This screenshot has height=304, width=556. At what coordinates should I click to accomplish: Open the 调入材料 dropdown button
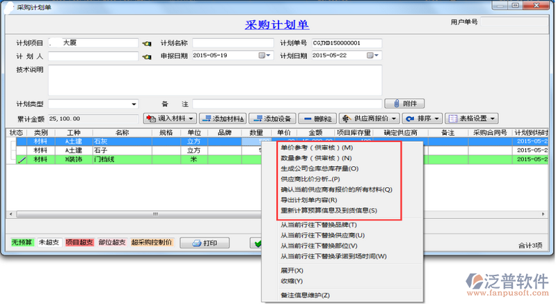coord(170,118)
